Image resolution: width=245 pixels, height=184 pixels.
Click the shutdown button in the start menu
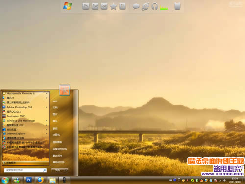58,170
